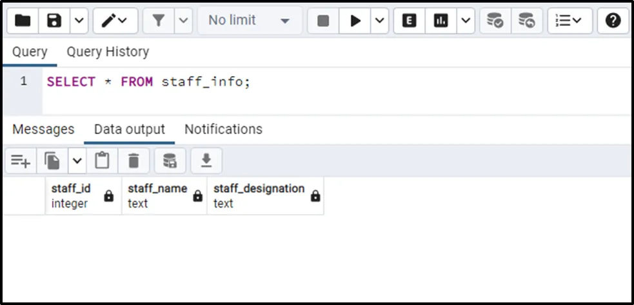
Task: Click the Edit pencil icon
Action: pyautogui.click(x=109, y=21)
